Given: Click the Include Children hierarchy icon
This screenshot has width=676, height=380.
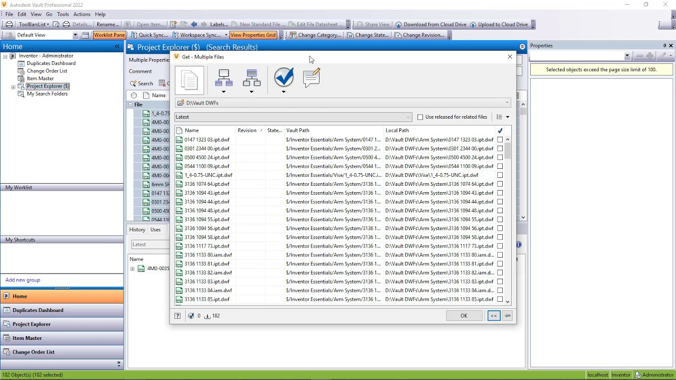Looking at the screenshot, I should 224,78.
